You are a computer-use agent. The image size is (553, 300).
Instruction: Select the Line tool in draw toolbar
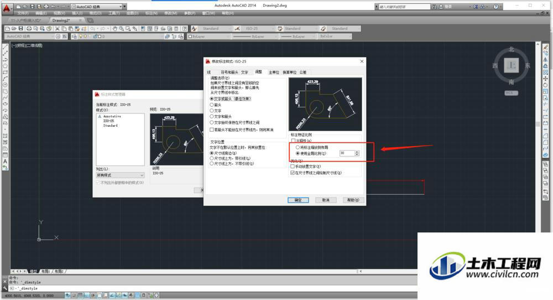click(x=6, y=46)
